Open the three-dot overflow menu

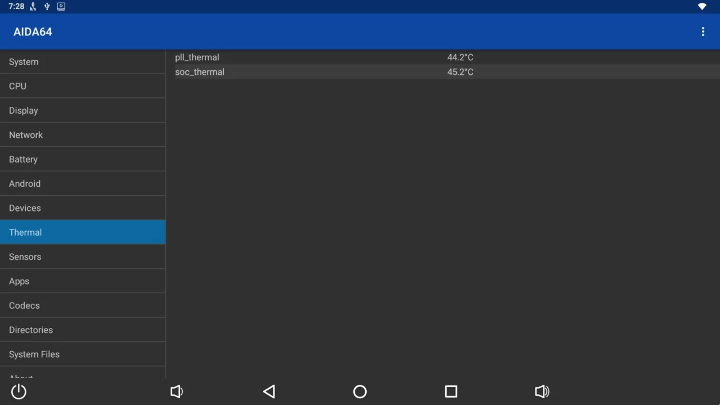point(703,31)
